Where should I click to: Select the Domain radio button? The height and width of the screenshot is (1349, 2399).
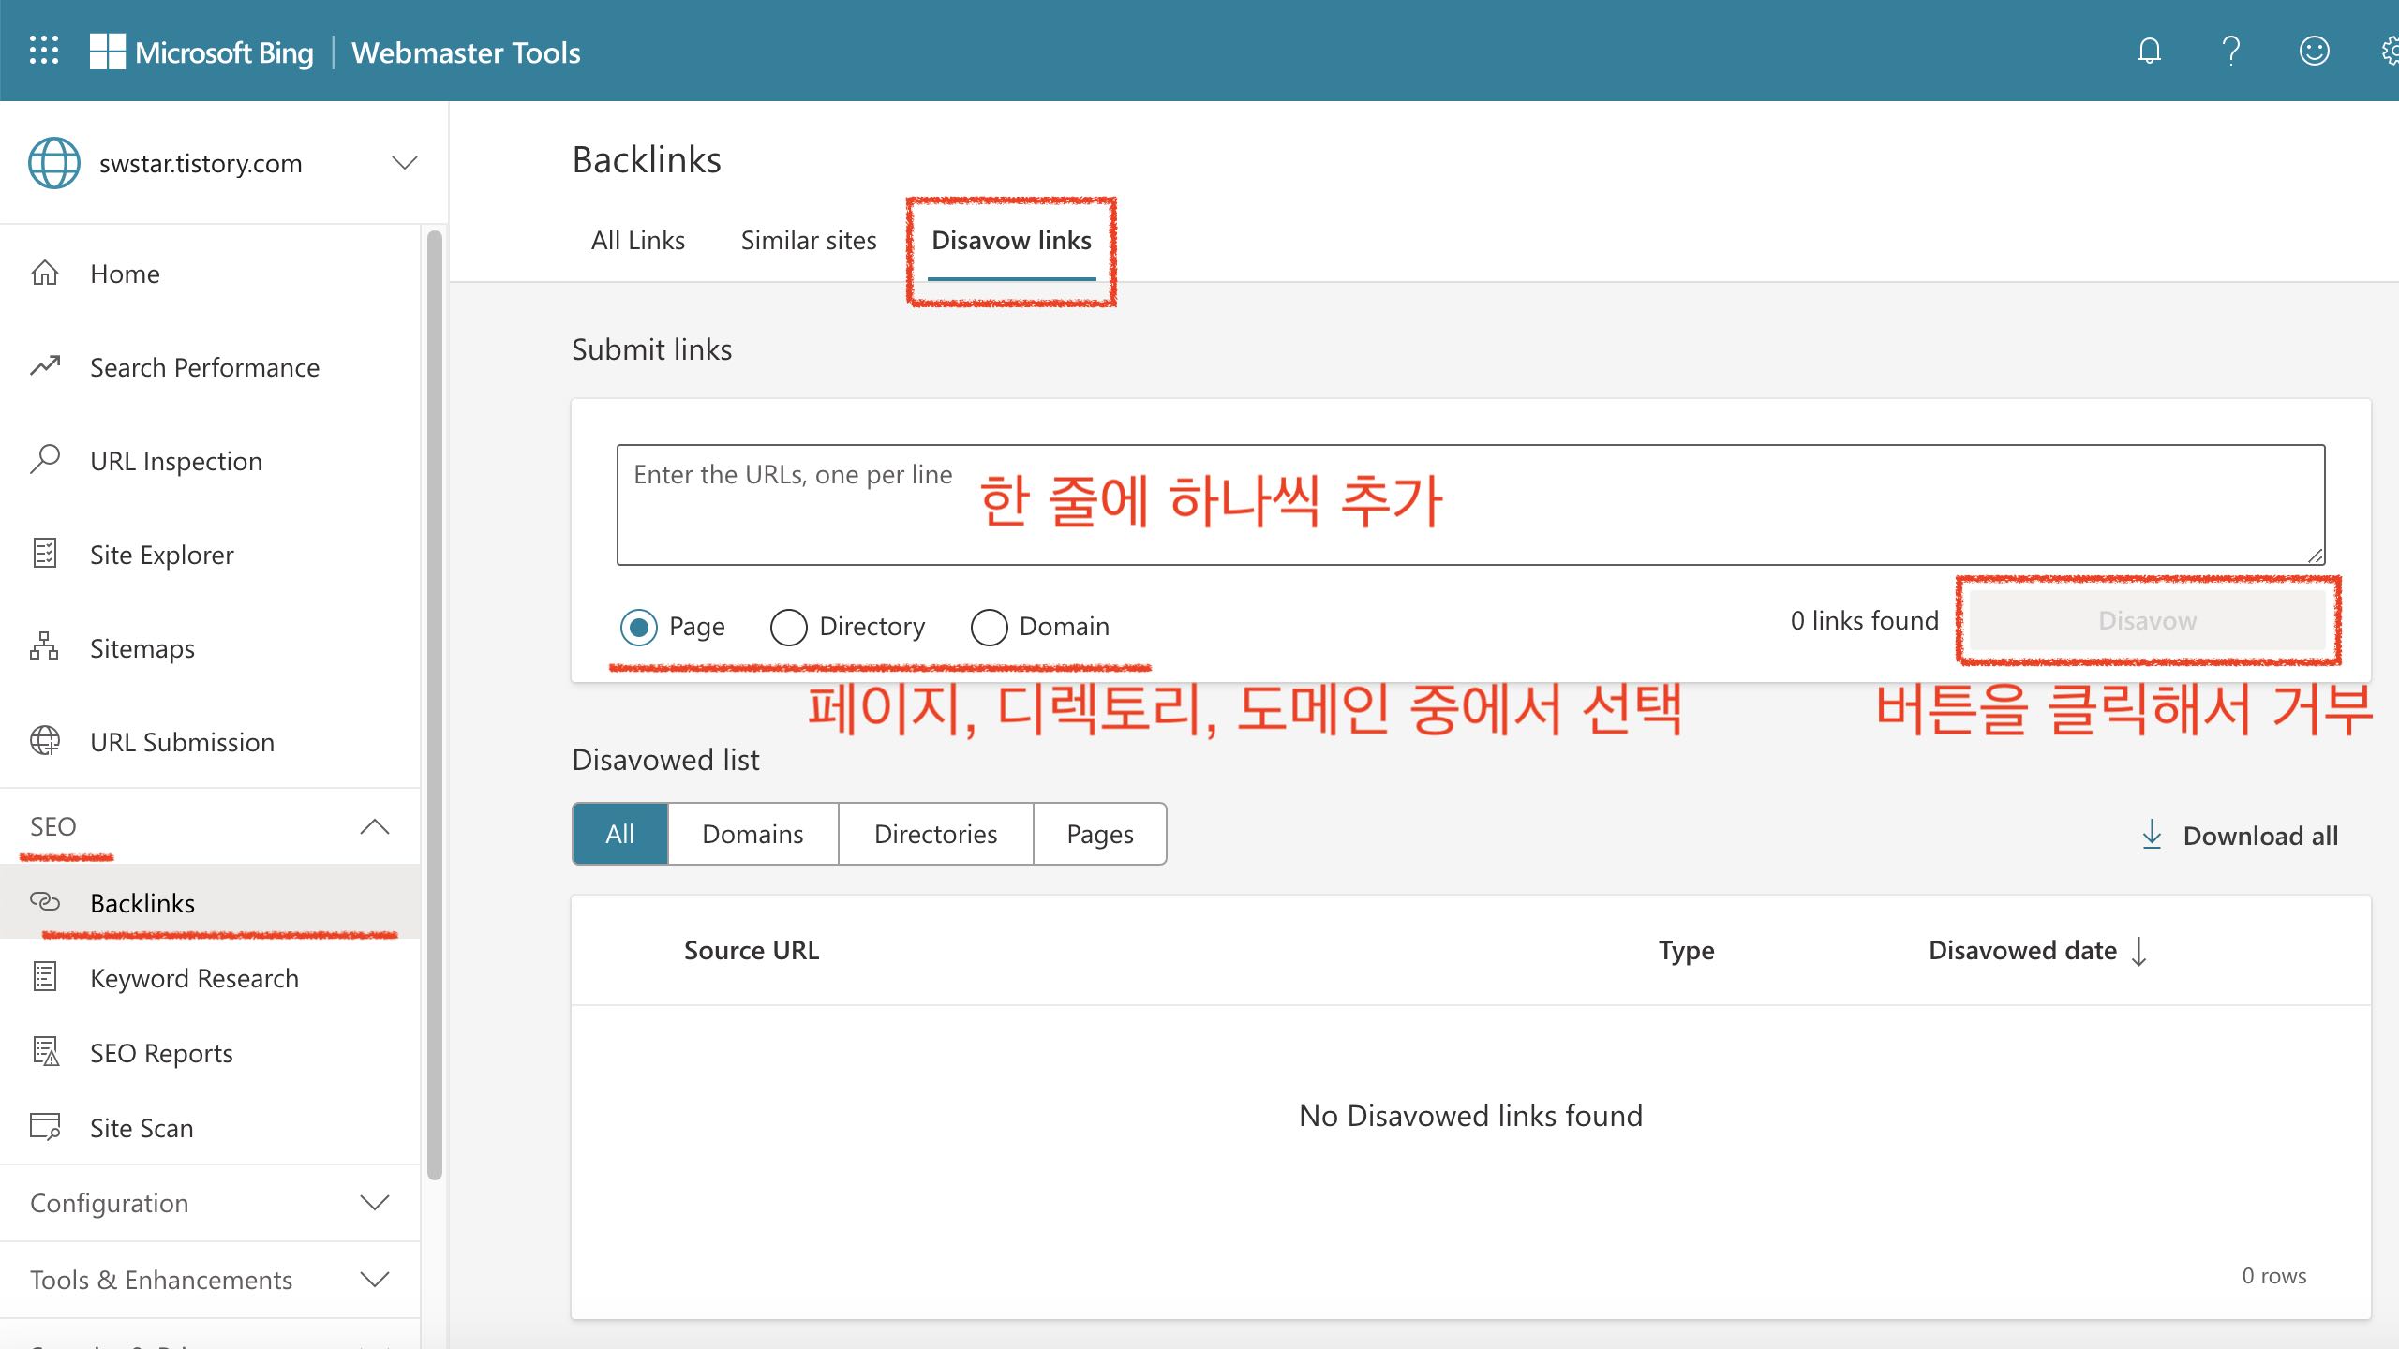(989, 627)
